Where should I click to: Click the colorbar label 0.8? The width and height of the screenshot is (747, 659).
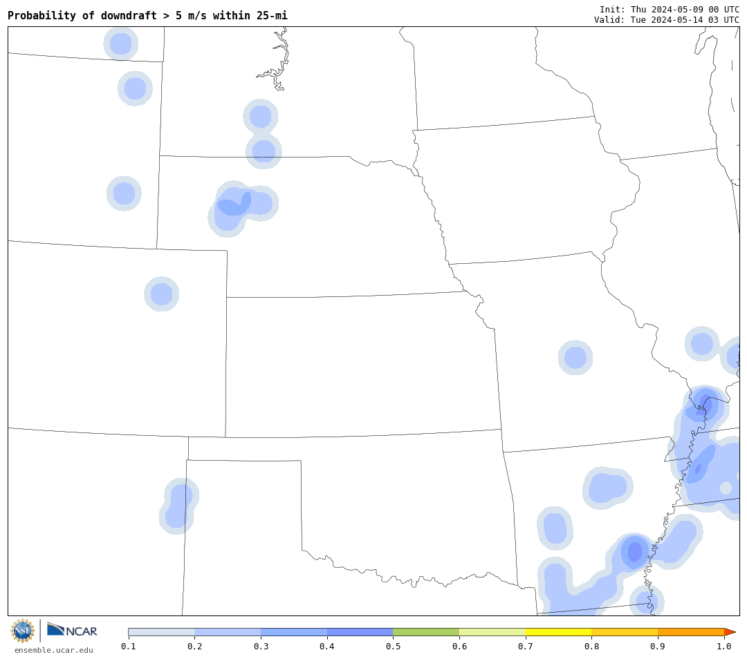[x=591, y=646]
